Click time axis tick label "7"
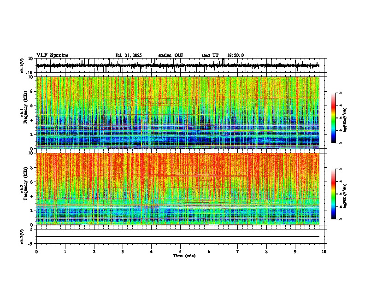The width and height of the screenshot is (365, 282). coord(238,252)
